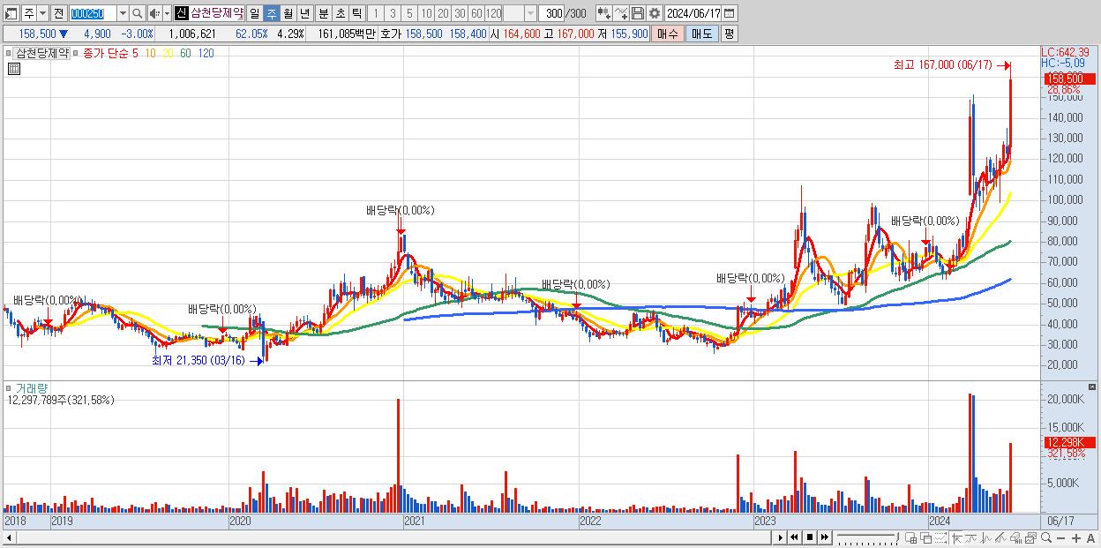
Task: Click the 종가 단순 moving average legend
Action: [106, 53]
